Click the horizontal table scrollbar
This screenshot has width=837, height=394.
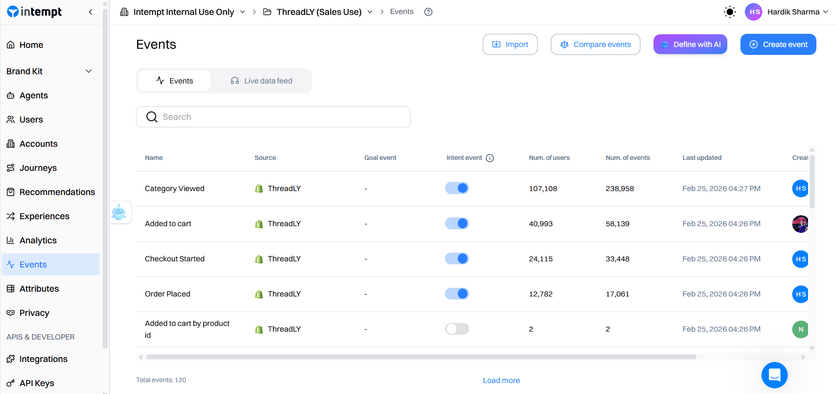[x=421, y=357]
